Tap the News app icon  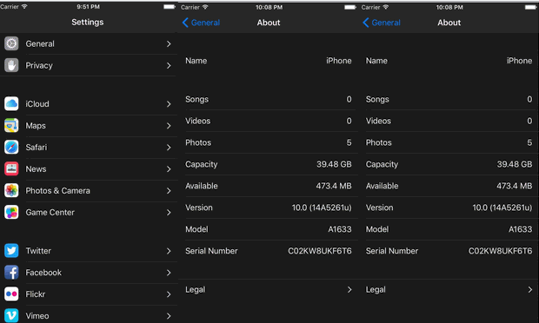(11, 168)
